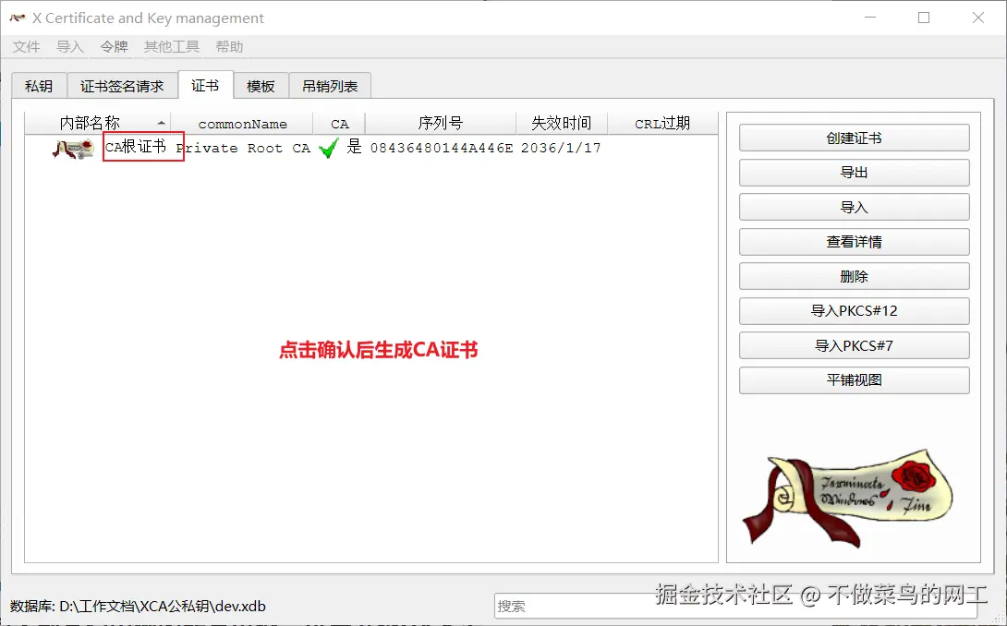Switch to the 吊销列表 tab

click(x=330, y=85)
